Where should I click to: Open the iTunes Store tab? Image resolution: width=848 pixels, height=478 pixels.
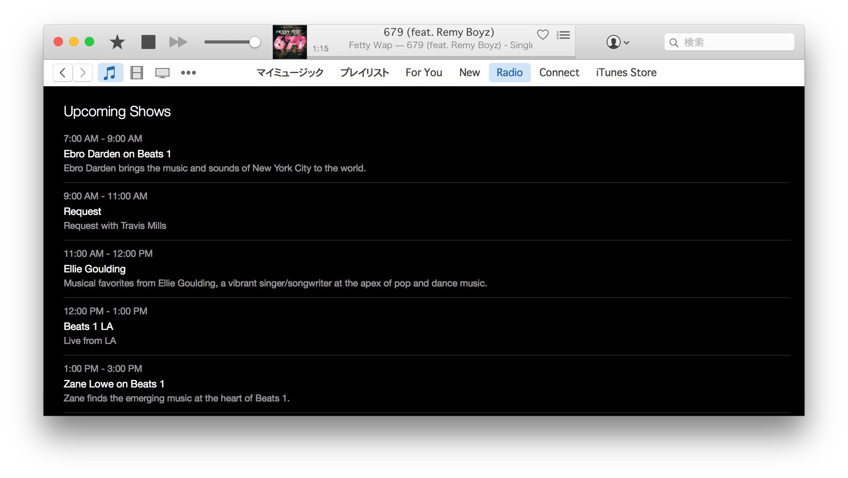pyautogui.click(x=626, y=73)
